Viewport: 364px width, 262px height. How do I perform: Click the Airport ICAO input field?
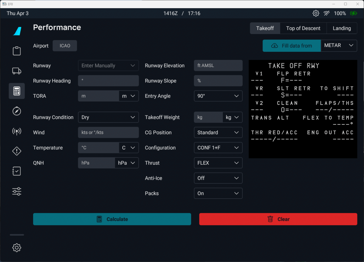tap(65, 46)
